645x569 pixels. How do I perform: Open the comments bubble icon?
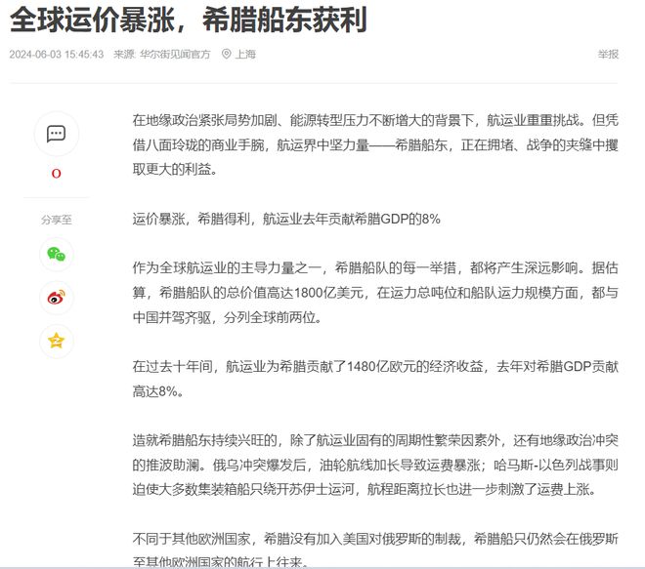[57, 134]
